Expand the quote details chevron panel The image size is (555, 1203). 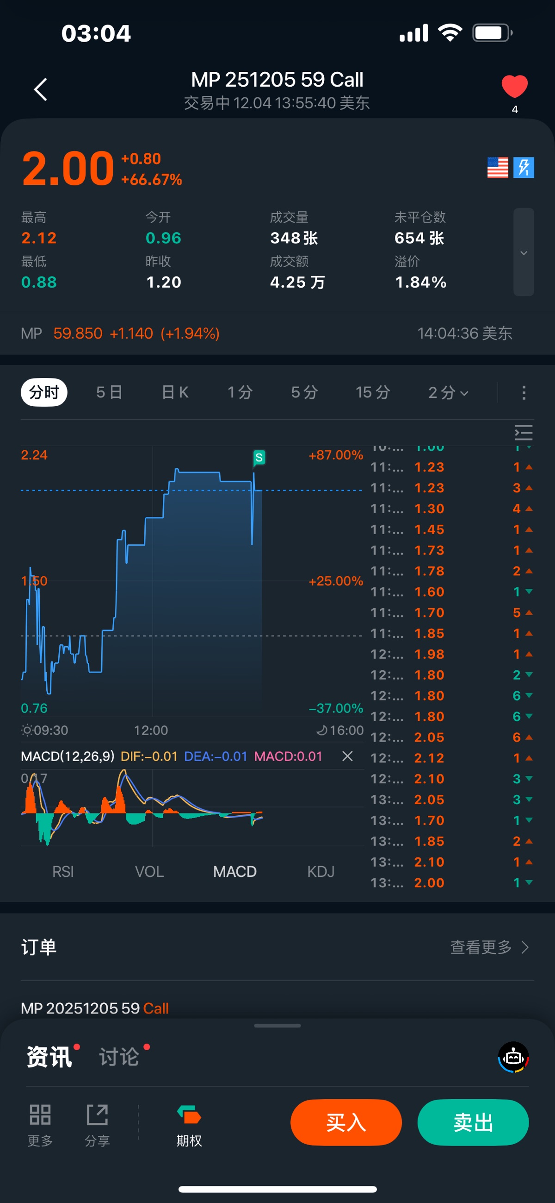523,252
